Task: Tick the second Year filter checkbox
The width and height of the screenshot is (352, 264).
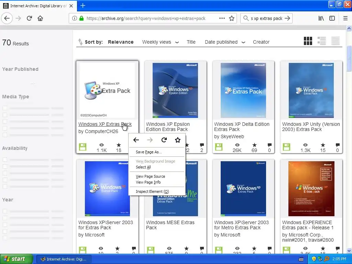Action: click(5, 218)
